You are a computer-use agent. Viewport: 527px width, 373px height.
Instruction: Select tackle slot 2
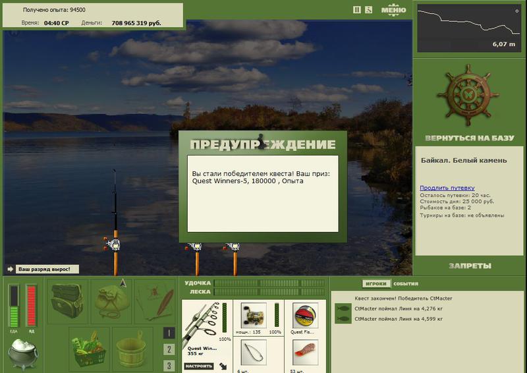coord(169,349)
